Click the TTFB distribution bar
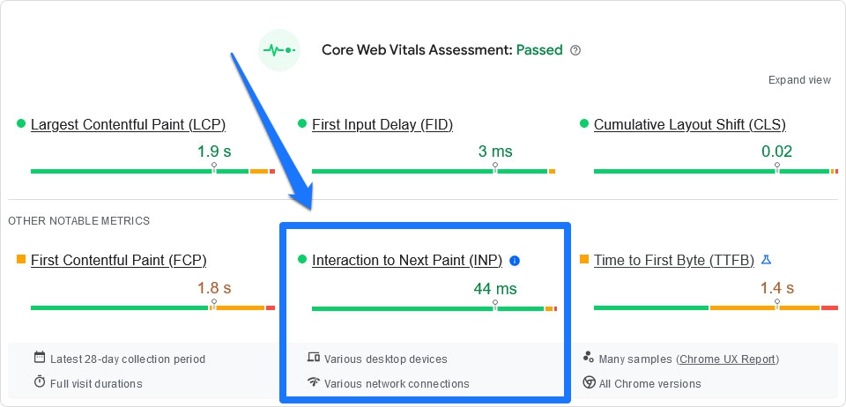Viewport: 846px width, 407px height. 716,307
